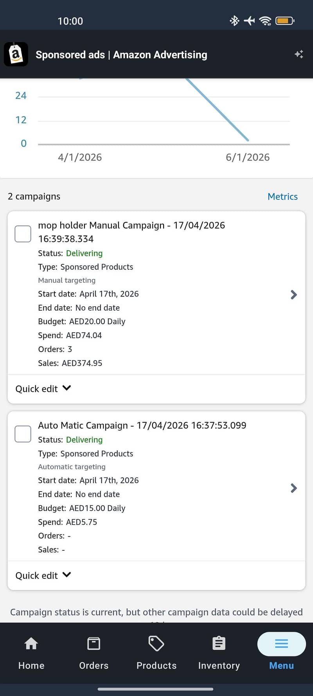Open the sparkle AI assistant icon

pyautogui.click(x=299, y=54)
